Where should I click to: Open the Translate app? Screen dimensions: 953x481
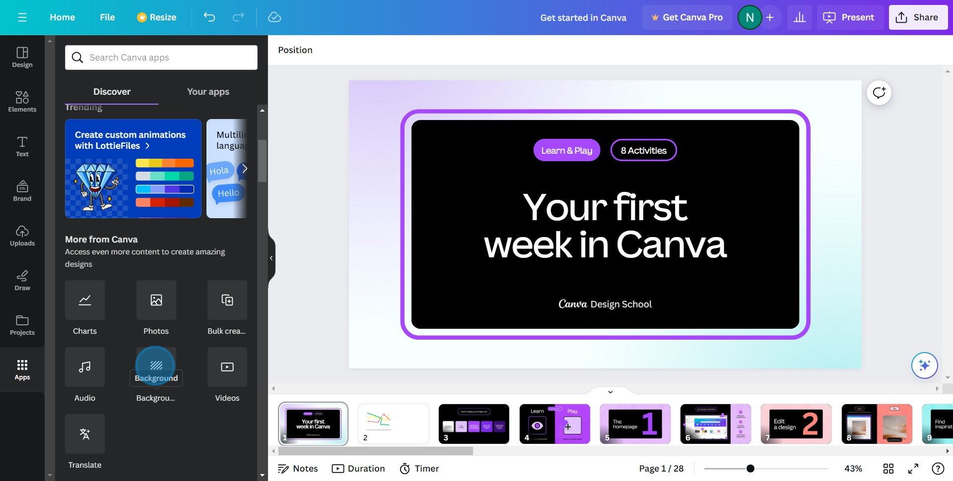click(85, 434)
